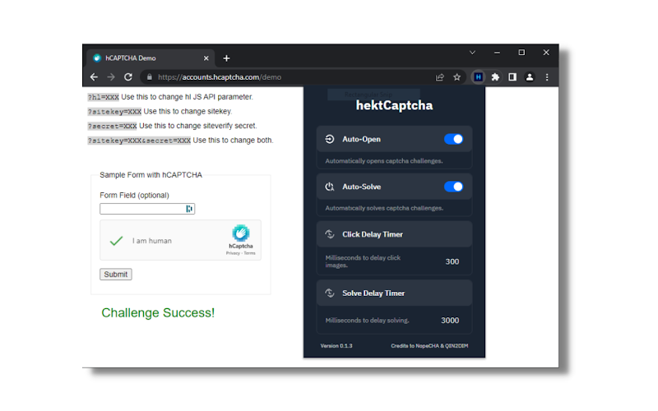658x411 pixels.
Task: Open the Extensions puzzle piece menu
Action: [496, 77]
